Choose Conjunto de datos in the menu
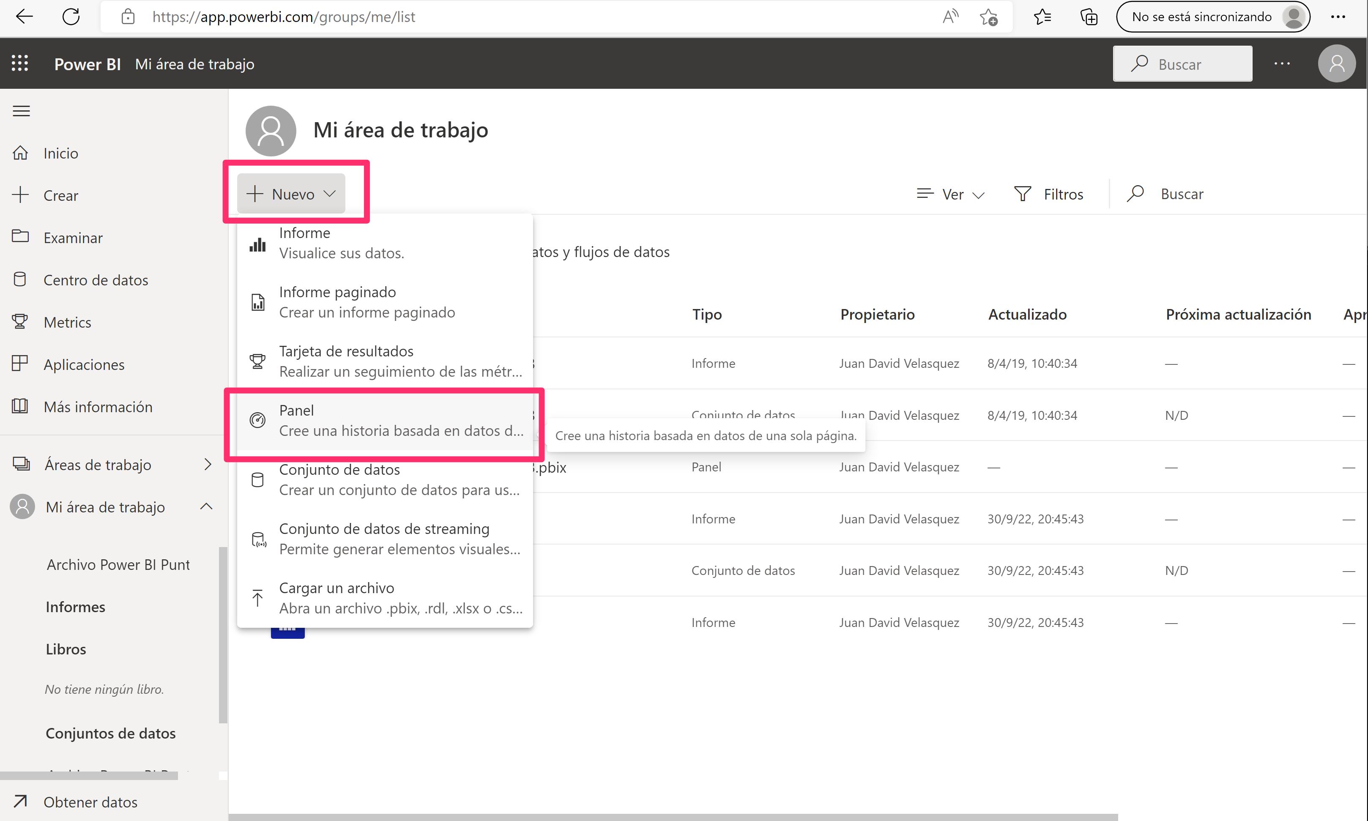This screenshot has height=821, width=1368. 385,480
